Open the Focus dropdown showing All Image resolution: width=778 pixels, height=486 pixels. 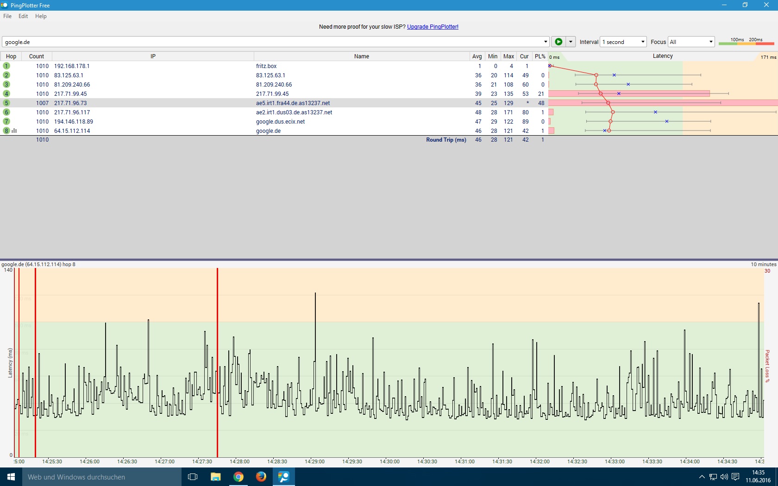click(691, 42)
